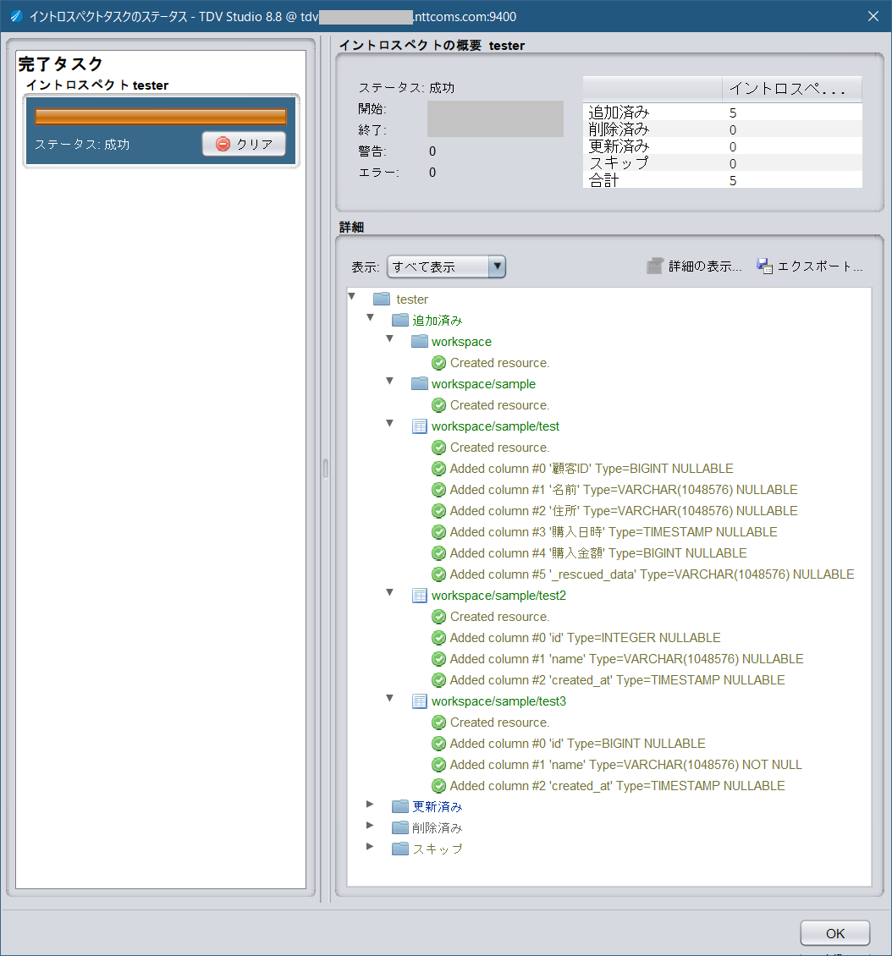Screen dimensions: 892x956
Task: Click success check icon for column '住所'
Action: click(x=438, y=511)
